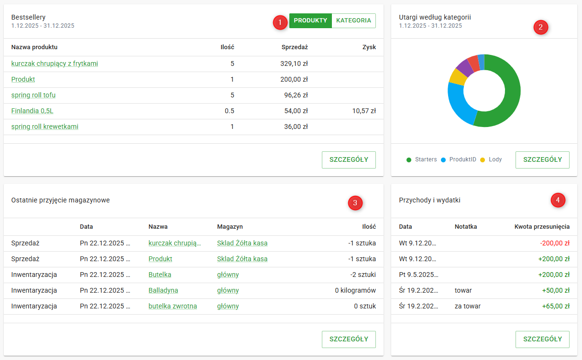Click the blue ProduktID legend dot
582x360 pixels.
coord(443,160)
